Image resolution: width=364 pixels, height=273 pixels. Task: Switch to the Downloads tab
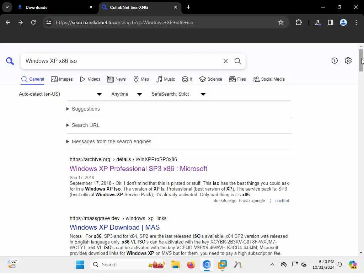55,7
